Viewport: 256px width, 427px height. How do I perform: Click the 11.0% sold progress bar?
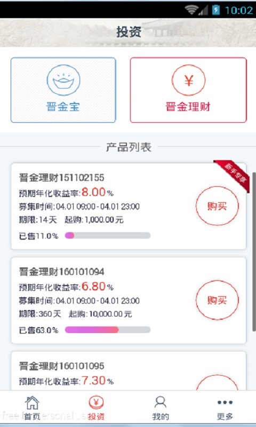[x=108, y=235]
